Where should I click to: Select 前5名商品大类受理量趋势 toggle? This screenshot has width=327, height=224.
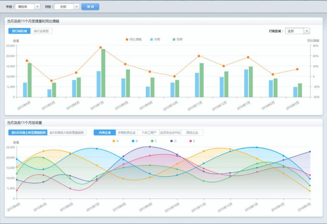(x=67, y=133)
